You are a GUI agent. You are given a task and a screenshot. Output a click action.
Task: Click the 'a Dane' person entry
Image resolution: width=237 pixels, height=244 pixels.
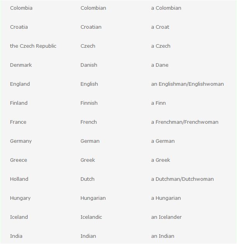click(x=160, y=65)
